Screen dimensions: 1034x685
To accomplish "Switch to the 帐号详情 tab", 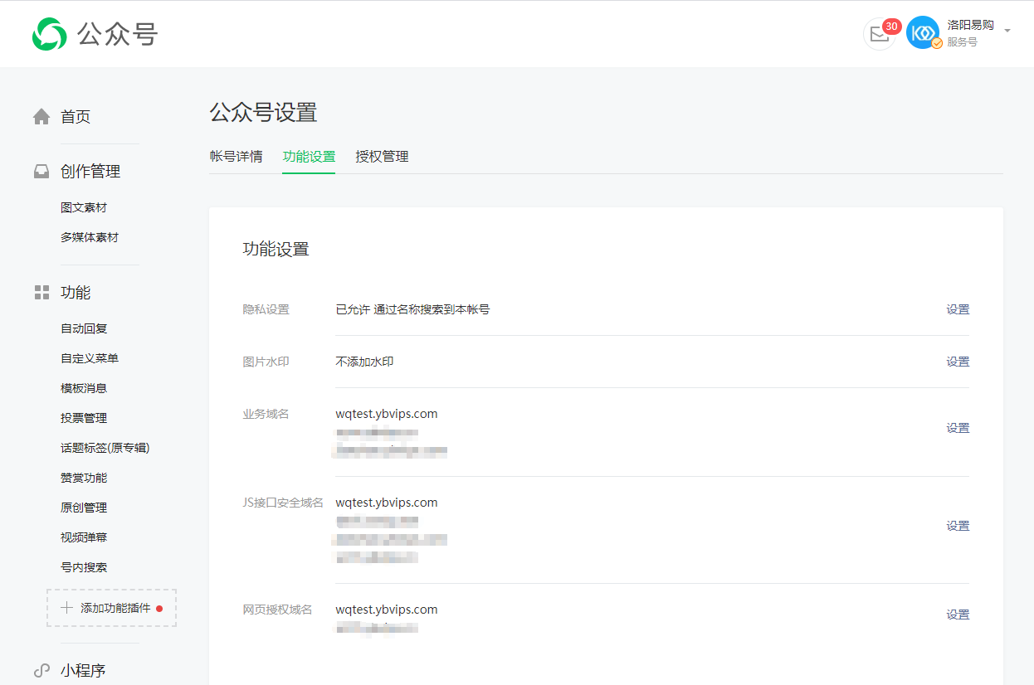I will [236, 157].
